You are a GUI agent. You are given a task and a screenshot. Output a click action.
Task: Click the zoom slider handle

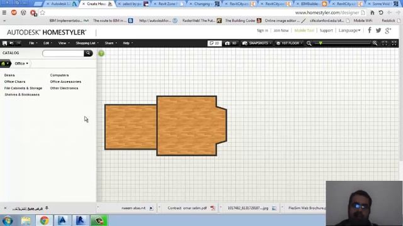coord(321,43)
